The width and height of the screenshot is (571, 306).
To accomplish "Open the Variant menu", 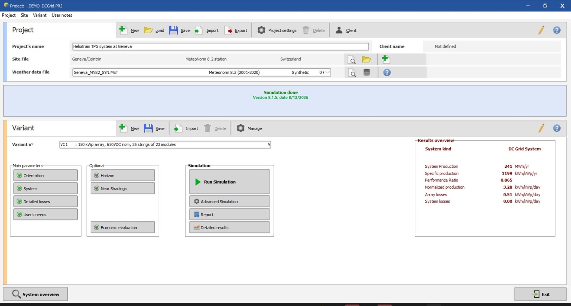I will click(x=40, y=15).
